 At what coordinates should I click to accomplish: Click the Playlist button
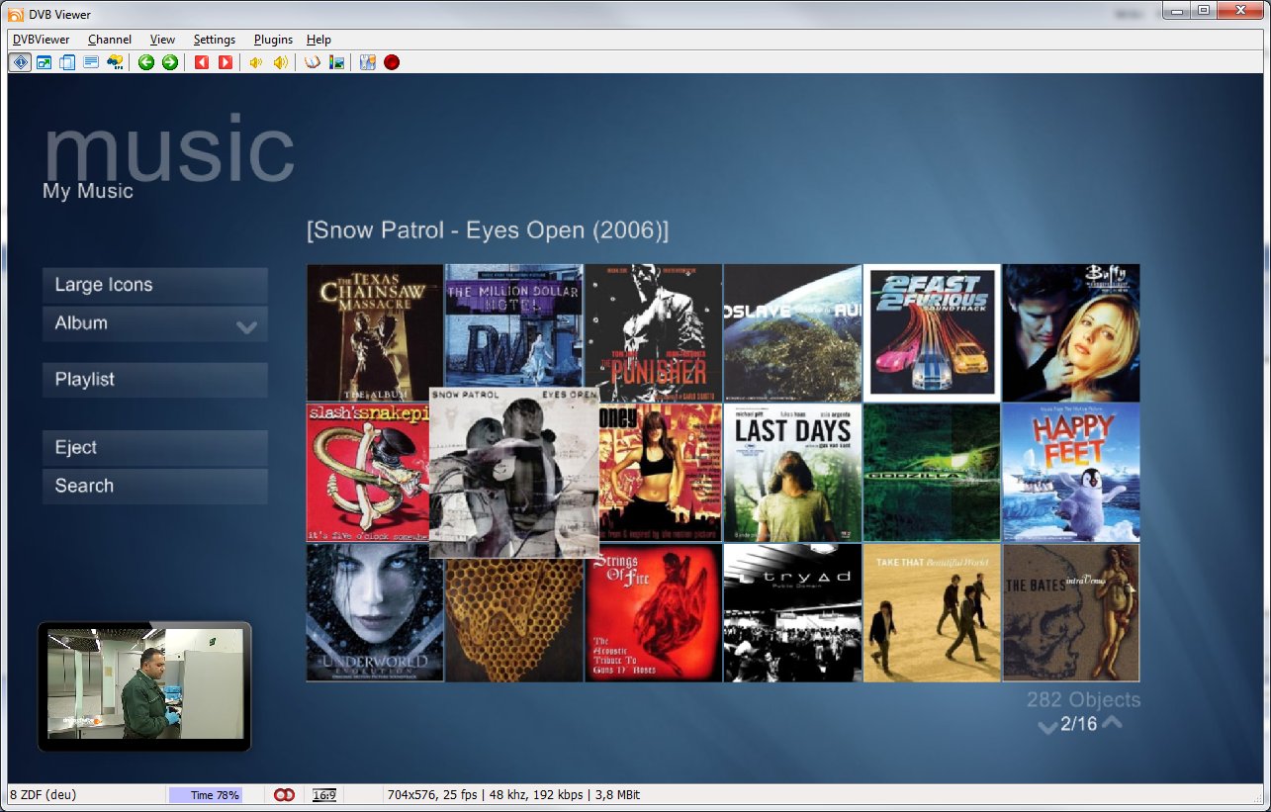(x=155, y=380)
